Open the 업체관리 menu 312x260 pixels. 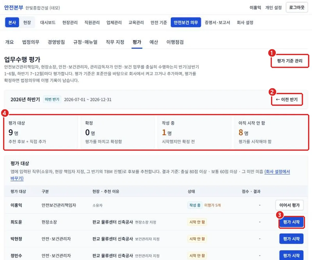(x=114, y=22)
